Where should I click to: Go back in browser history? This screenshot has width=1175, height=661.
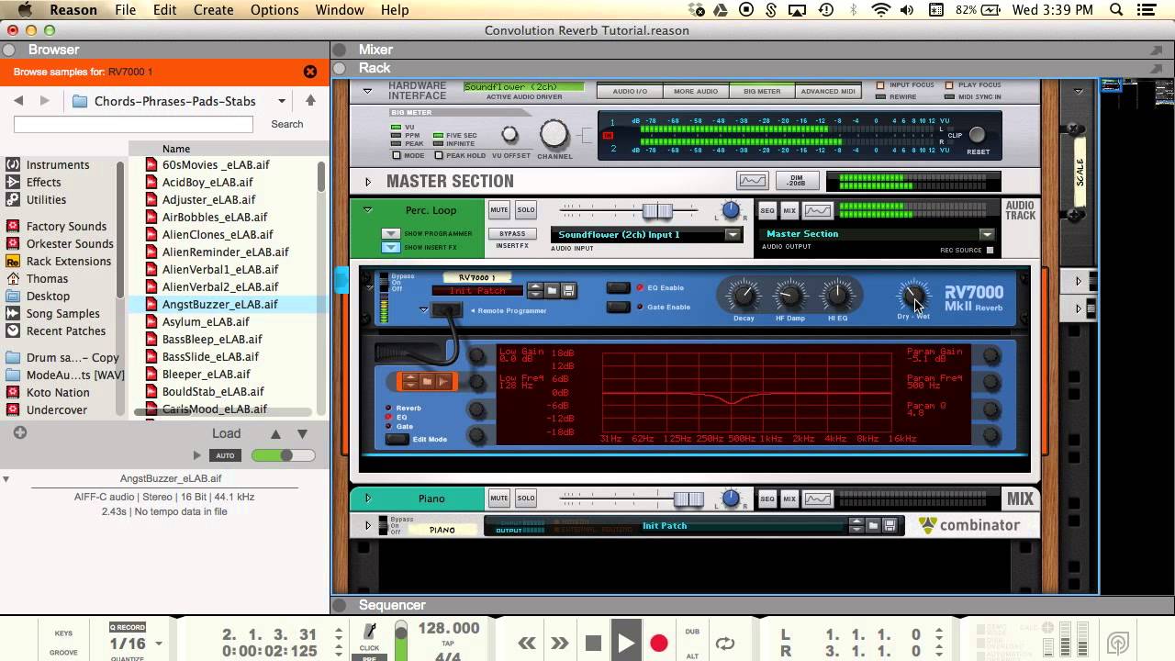[x=18, y=101]
